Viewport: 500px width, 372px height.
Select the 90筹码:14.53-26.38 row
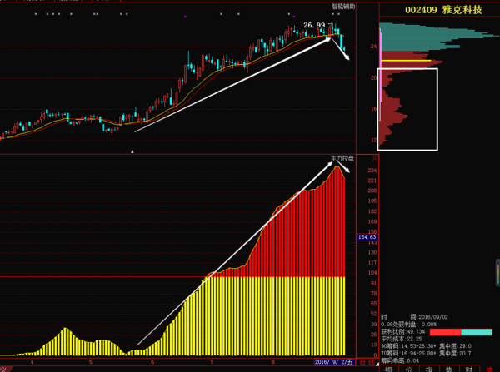426,346
